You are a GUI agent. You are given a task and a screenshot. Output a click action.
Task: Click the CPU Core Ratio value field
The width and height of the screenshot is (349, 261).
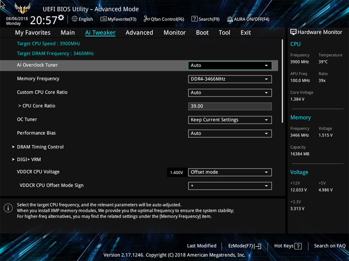(x=230, y=106)
